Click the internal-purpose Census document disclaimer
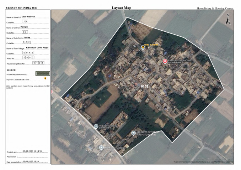 [x=203, y=162]
